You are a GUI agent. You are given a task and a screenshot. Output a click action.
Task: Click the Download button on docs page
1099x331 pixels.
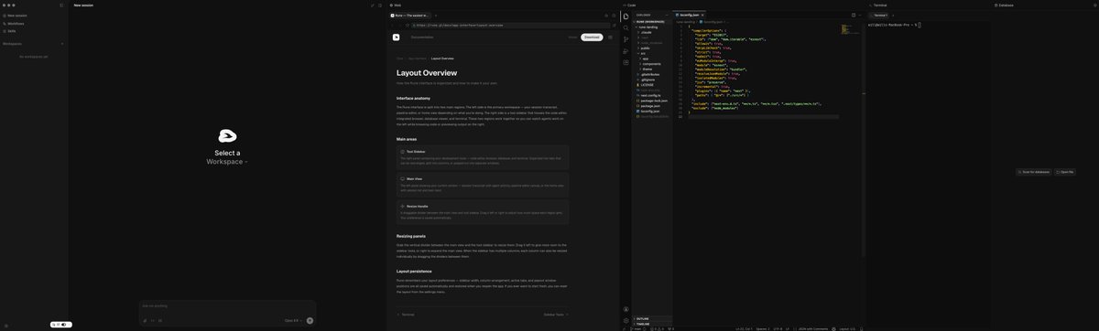592,37
